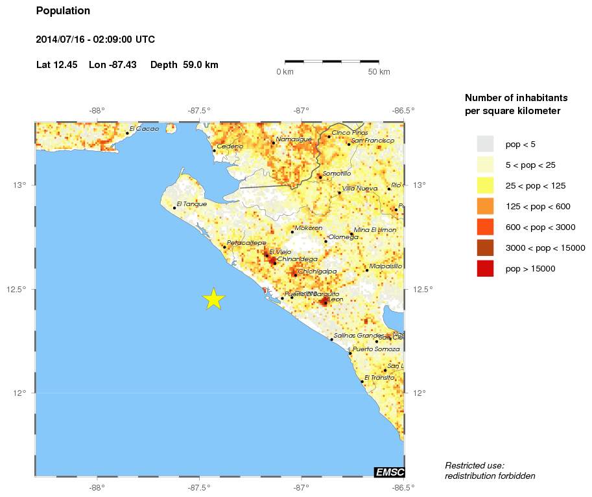Click the EMSC logo on map corner
592x497 pixels.
click(389, 472)
